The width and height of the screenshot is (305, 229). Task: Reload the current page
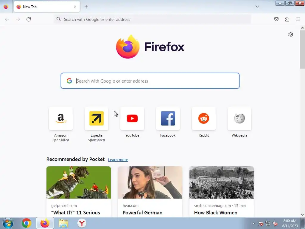click(29, 19)
